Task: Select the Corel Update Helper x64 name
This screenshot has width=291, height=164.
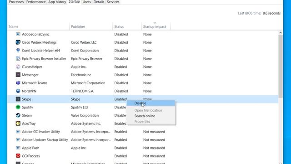Action: point(41,51)
